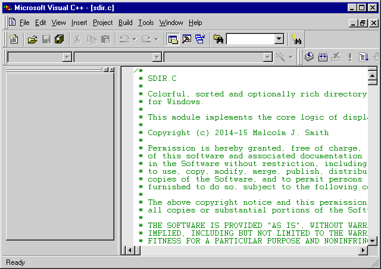Expand the WizardBar members combo box

(267, 57)
